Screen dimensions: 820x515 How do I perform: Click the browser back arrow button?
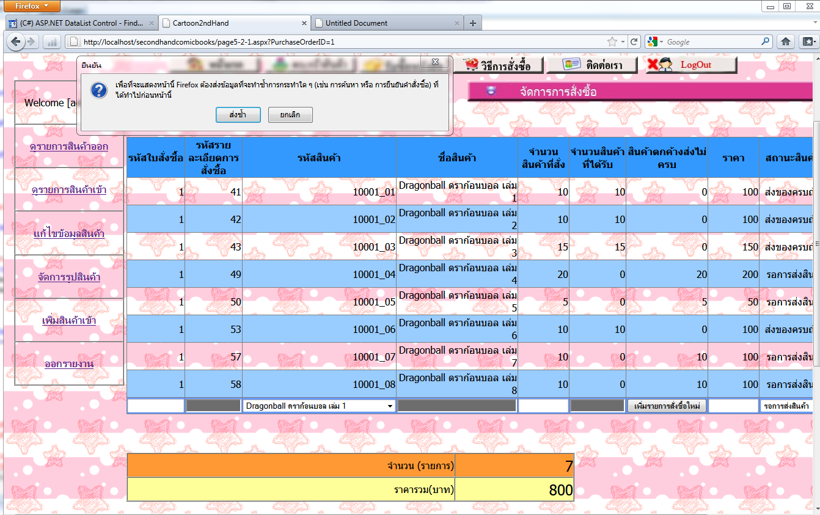(15, 42)
